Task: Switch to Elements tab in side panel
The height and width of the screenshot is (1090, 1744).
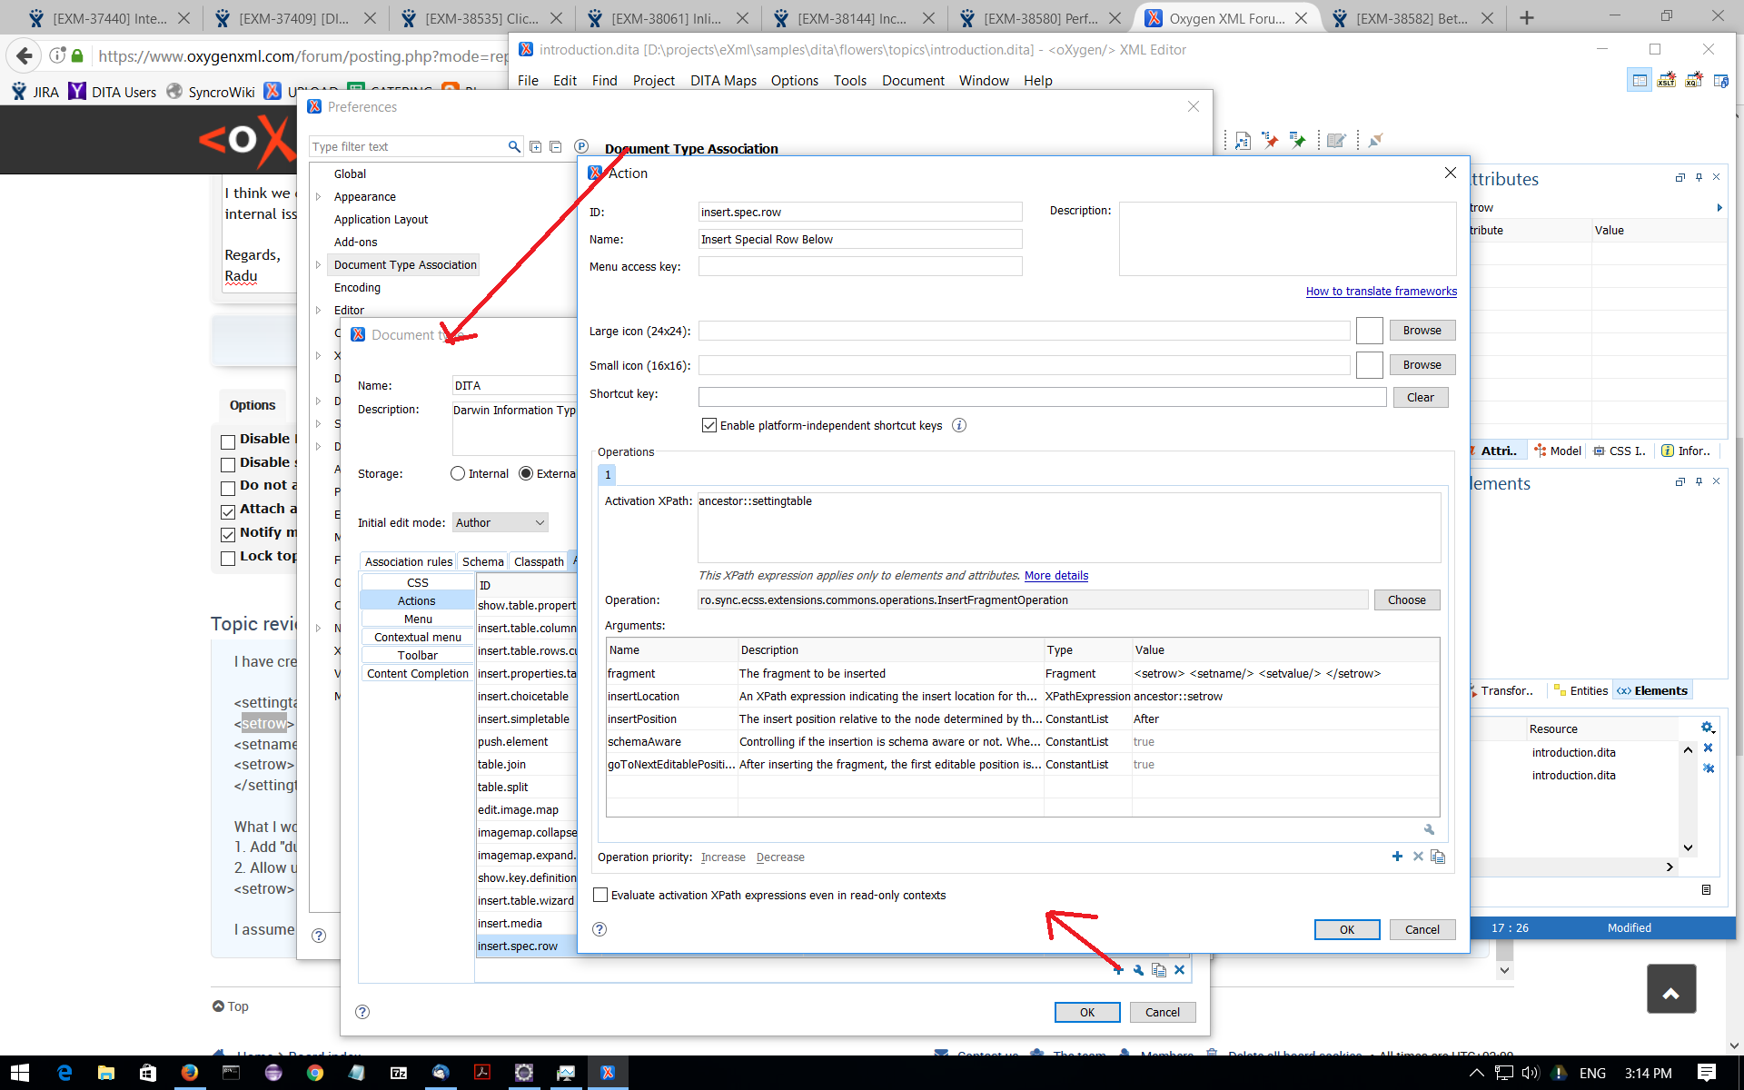Action: pos(1652,690)
